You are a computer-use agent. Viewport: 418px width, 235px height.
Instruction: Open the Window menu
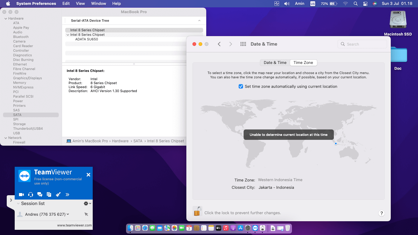(99, 4)
